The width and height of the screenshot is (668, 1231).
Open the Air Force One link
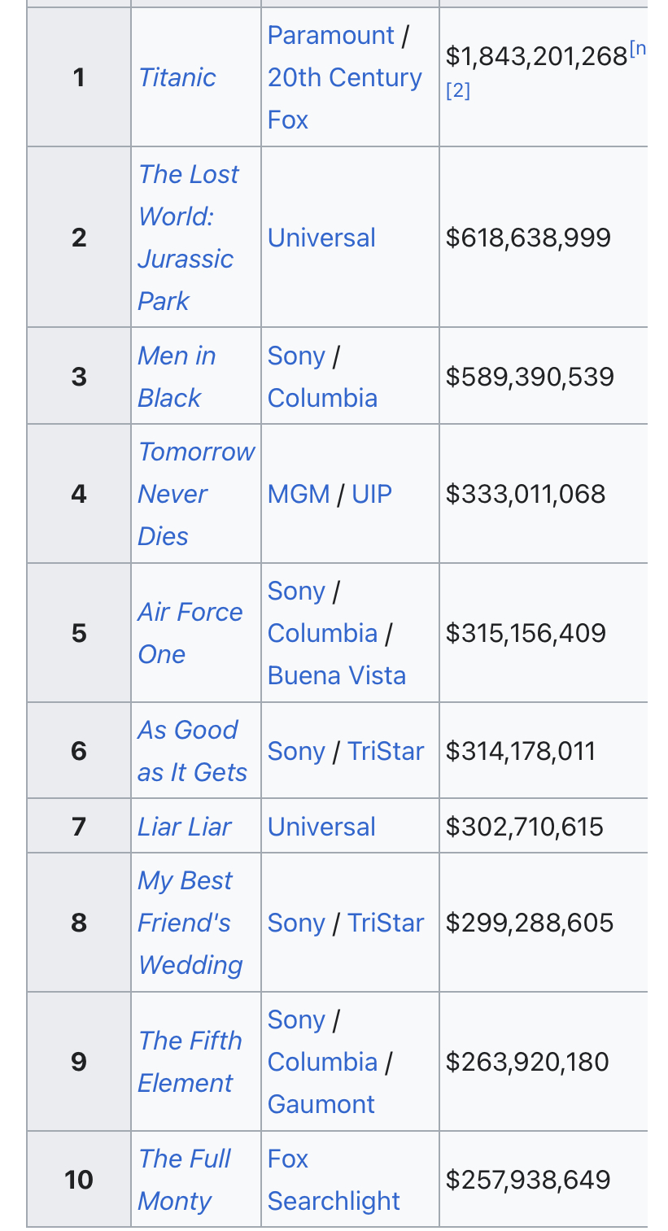[190, 633]
